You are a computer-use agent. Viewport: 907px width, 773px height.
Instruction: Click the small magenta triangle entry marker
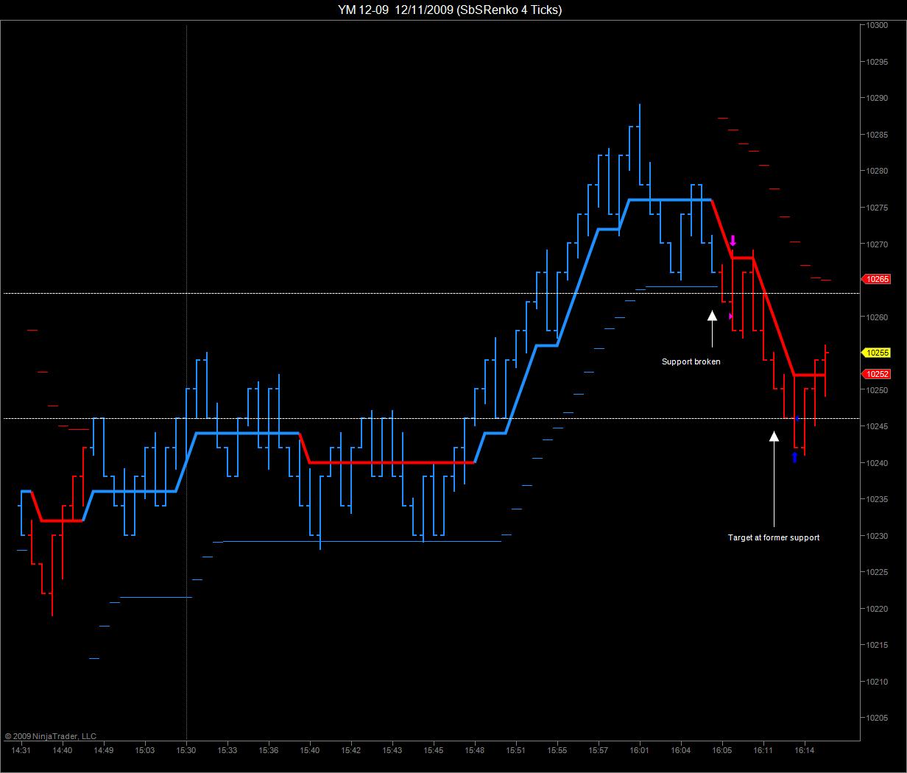[x=731, y=317]
